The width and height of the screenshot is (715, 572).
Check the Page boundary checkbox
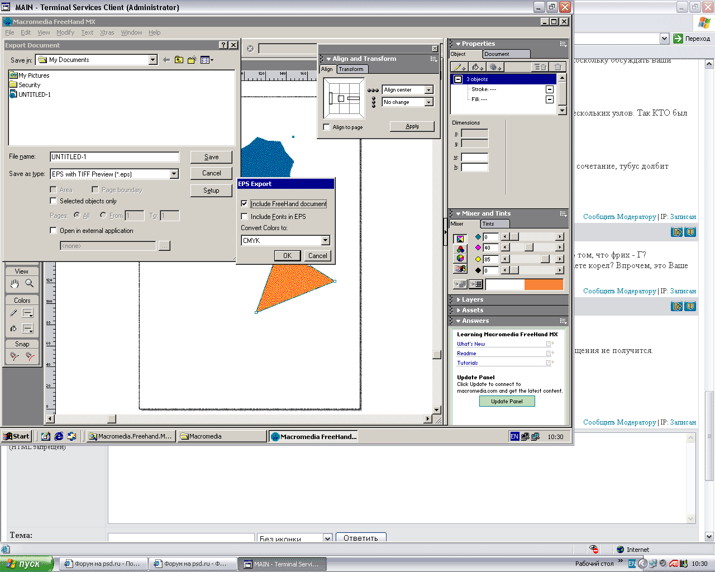95,190
